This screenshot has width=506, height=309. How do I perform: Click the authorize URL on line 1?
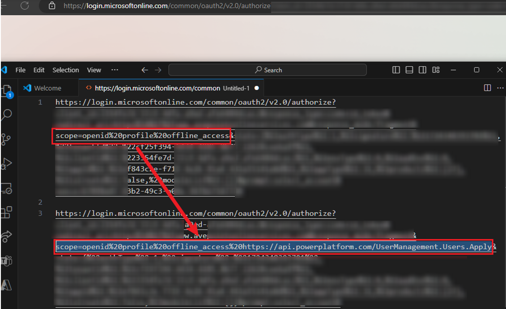tap(195, 102)
